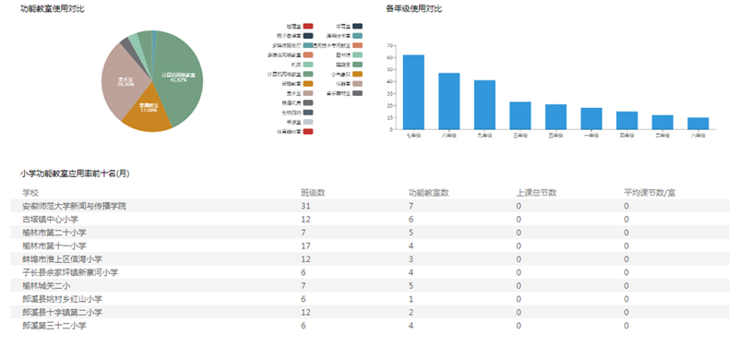Click the 书法室 light gray legend swatch

tap(308, 122)
